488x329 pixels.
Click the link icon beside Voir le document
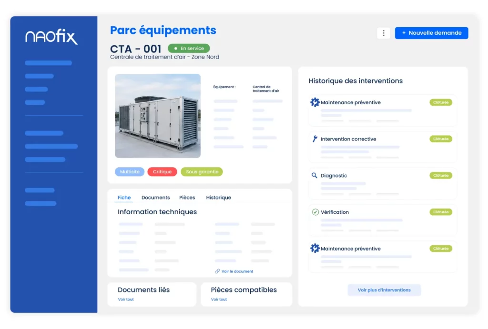[217, 271]
